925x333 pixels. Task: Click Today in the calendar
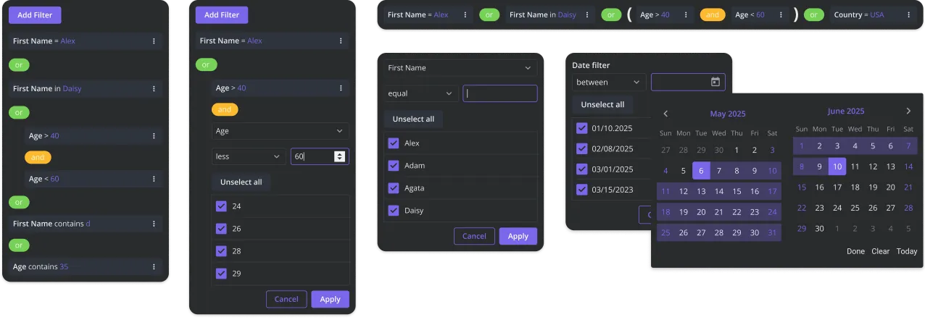click(907, 251)
